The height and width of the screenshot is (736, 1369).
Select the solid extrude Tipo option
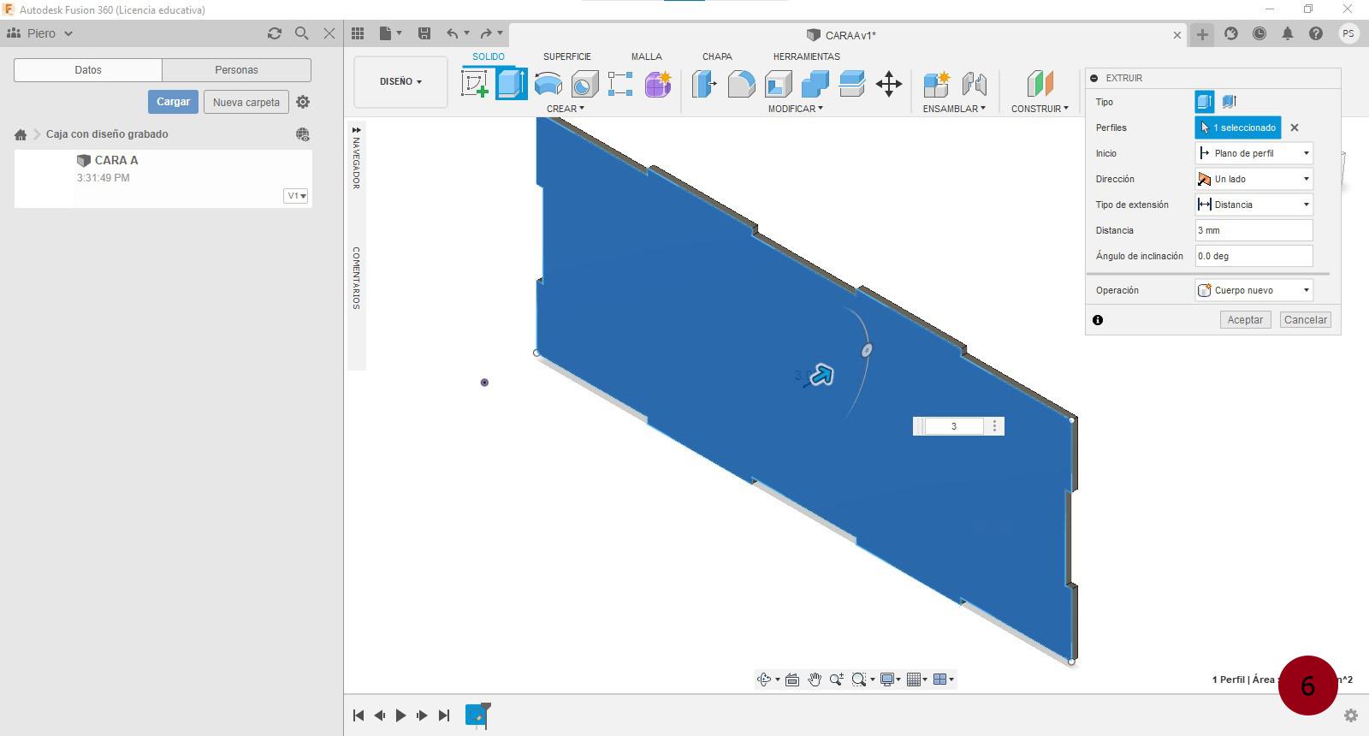tap(1204, 102)
